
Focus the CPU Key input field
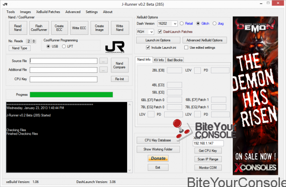[63, 79]
